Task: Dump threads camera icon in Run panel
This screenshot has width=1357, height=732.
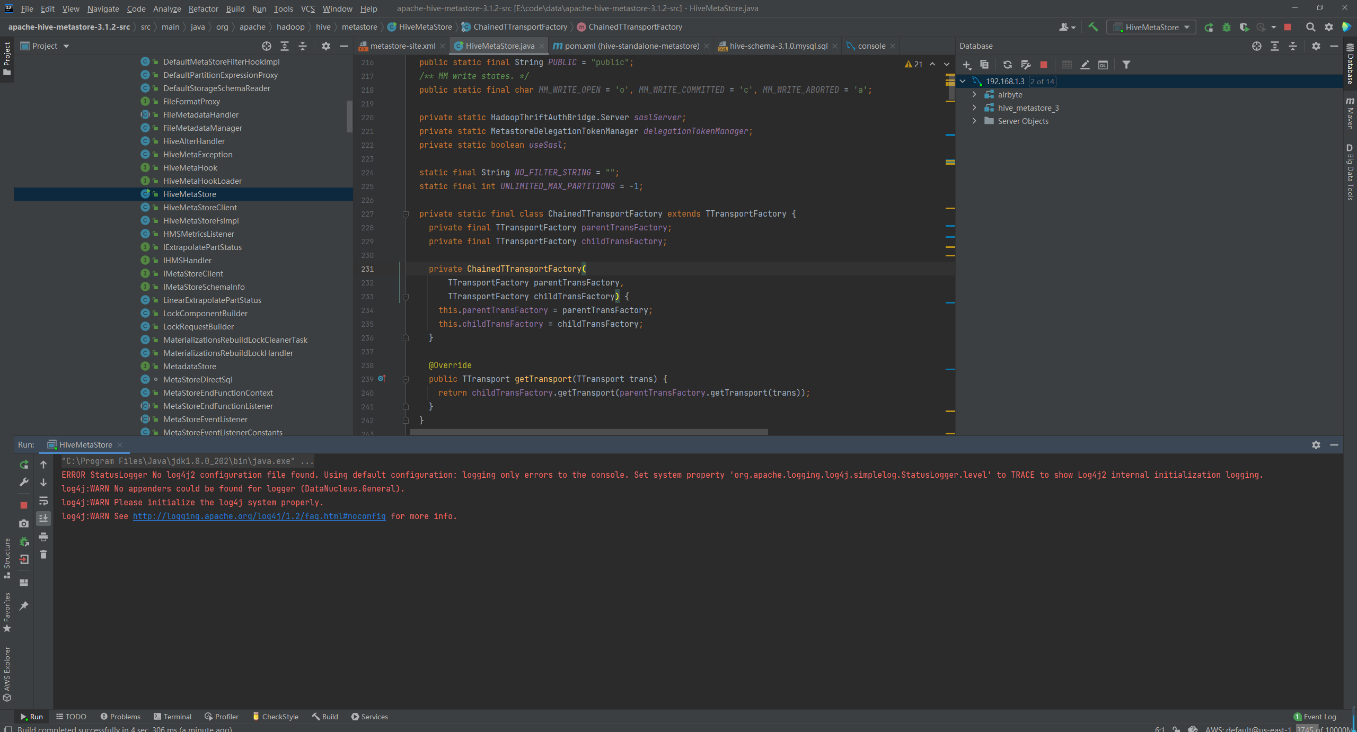Action: [x=24, y=523]
